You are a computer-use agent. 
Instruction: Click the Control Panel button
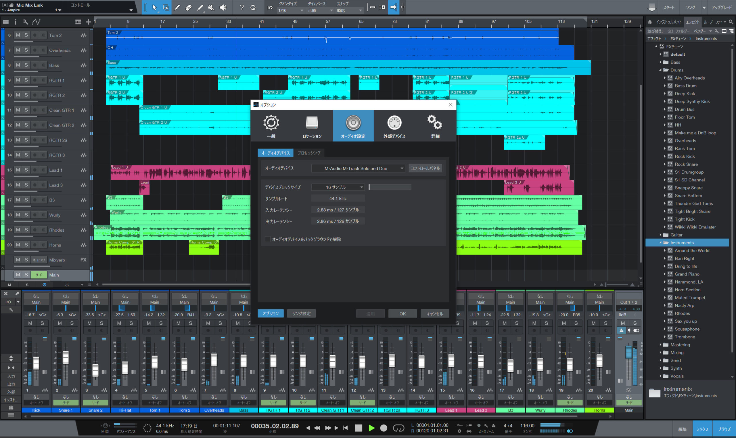pos(425,168)
